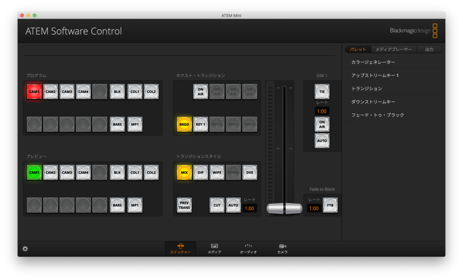The height and width of the screenshot is (280, 463).
Task: Click Fade to Black rate field
Action: [x=314, y=209]
